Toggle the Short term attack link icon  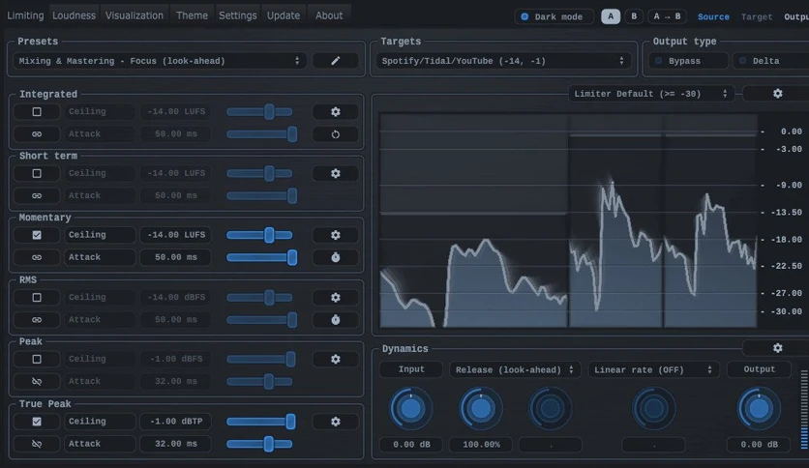coord(37,196)
